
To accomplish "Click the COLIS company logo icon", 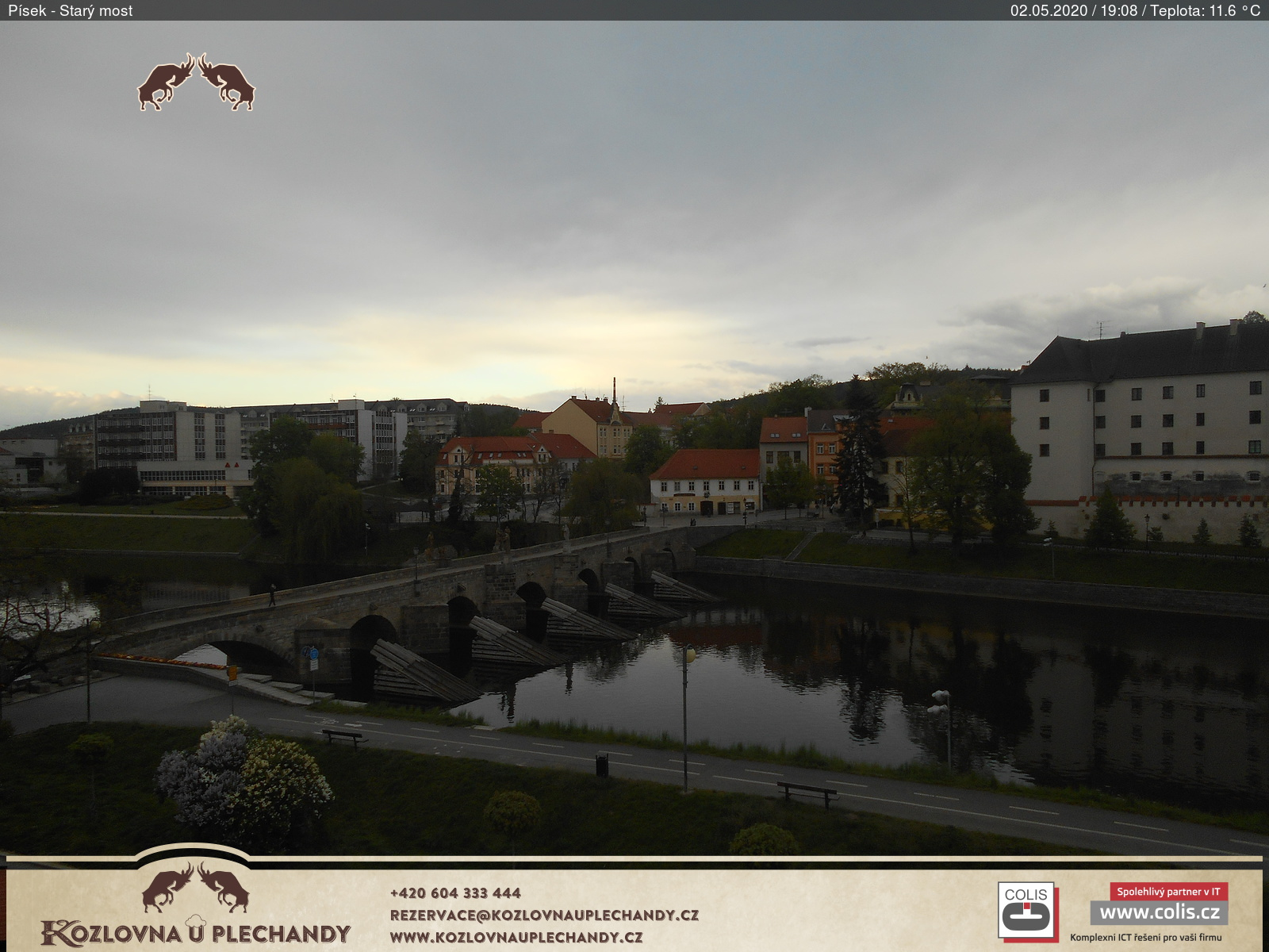I will pos(1027,912).
